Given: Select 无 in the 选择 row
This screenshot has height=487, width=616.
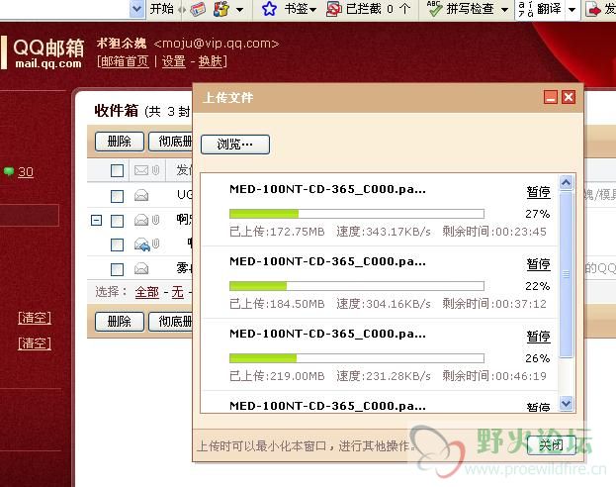Looking at the screenshot, I should pos(178,292).
